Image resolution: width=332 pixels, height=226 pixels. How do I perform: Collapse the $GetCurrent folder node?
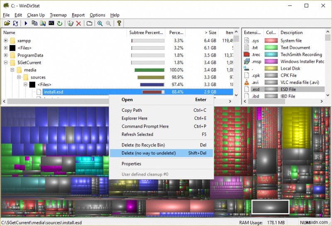(x=6, y=63)
